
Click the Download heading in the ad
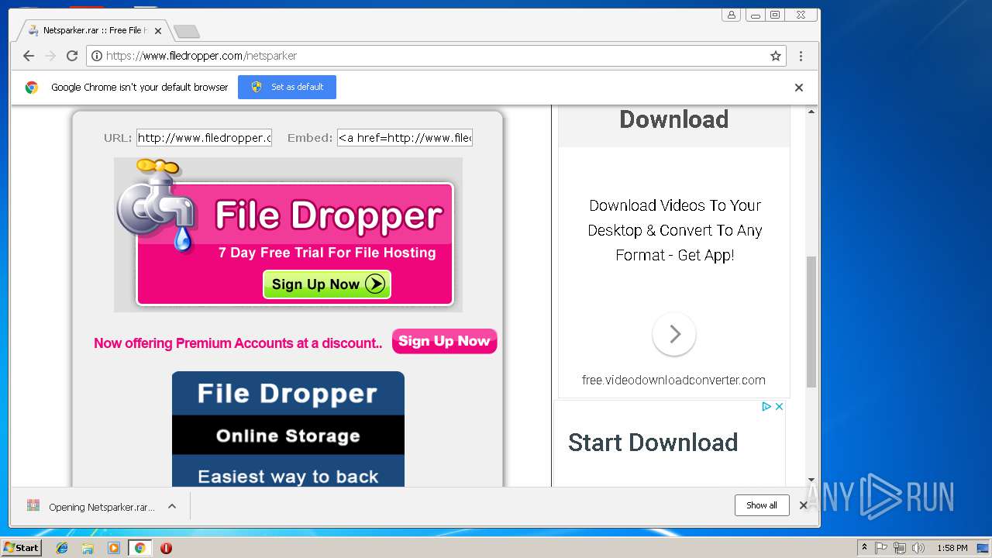point(673,119)
